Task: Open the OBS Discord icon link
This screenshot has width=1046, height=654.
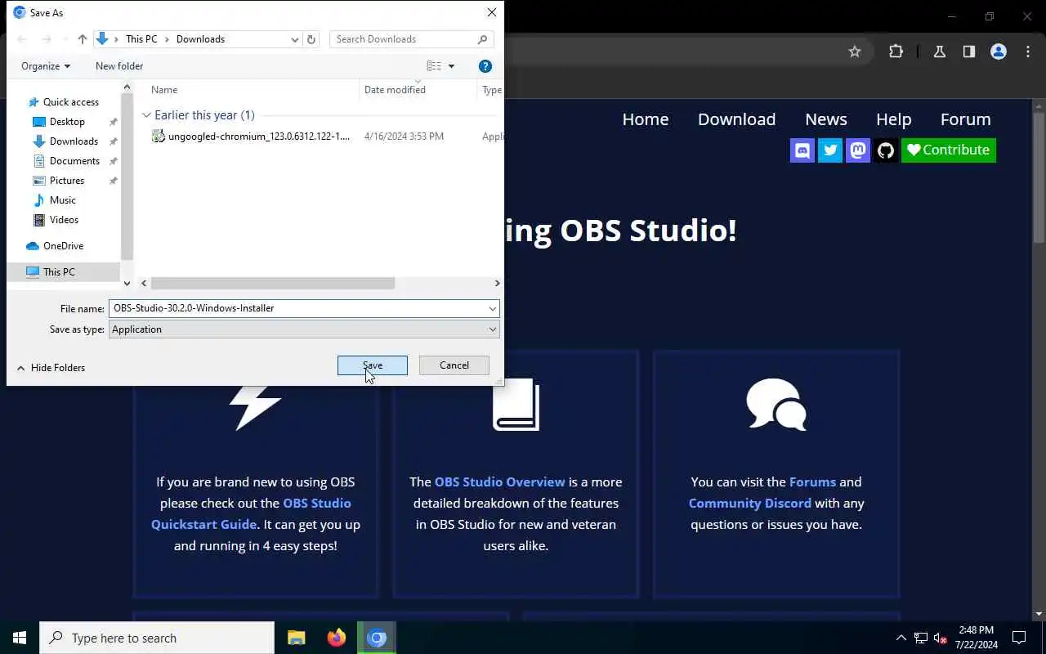Action: [x=802, y=150]
